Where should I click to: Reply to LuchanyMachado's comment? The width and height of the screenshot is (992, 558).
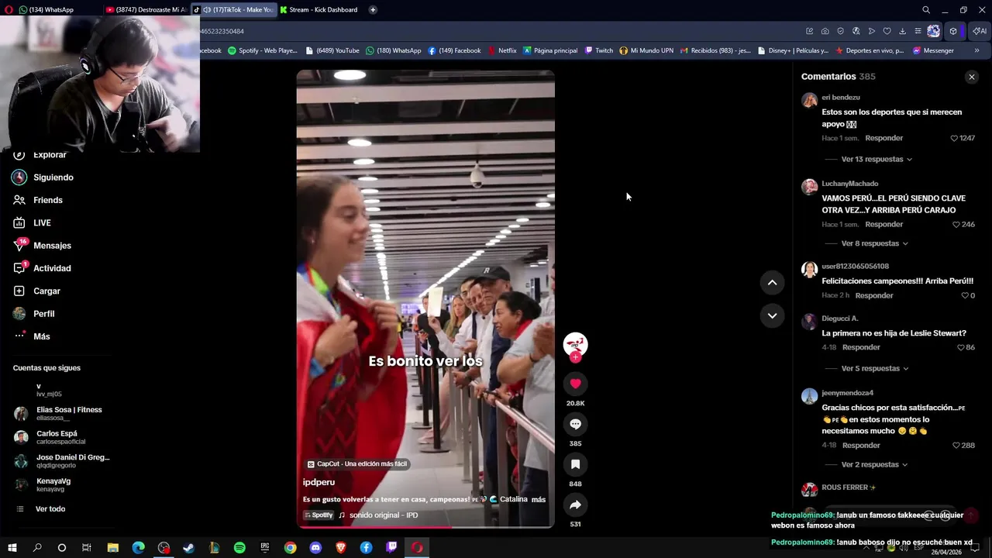coord(884,224)
